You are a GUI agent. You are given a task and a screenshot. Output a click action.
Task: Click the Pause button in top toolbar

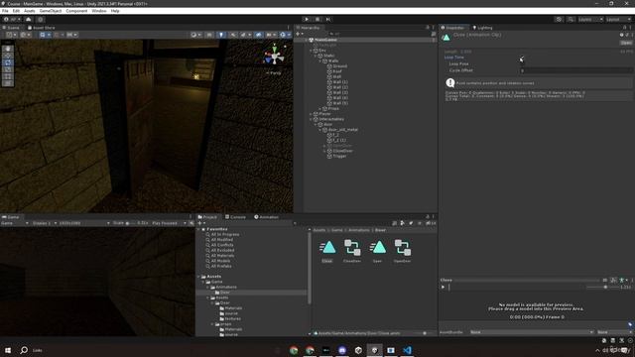pyautogui.click(x=317, y=19)
